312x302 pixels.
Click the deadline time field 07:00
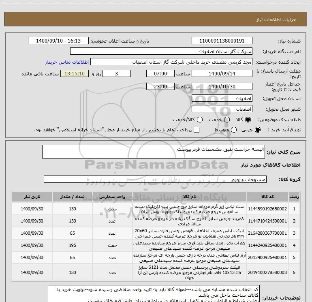160,73
